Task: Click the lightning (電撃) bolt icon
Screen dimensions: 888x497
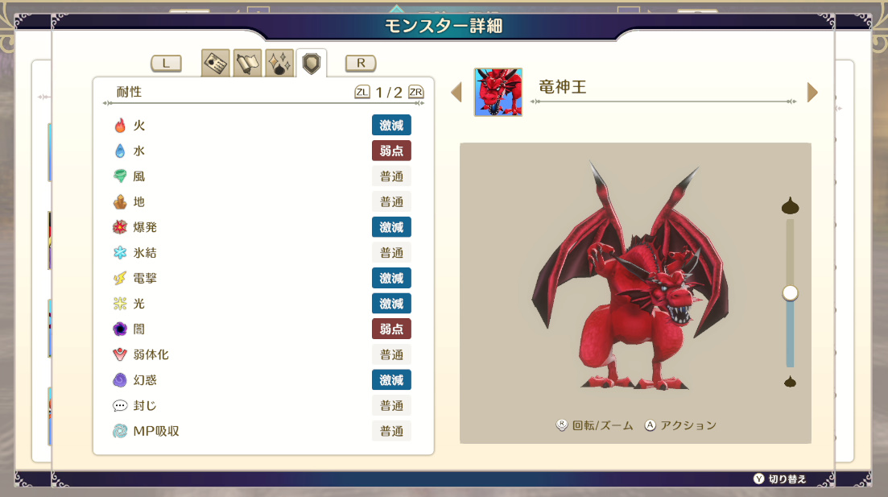Action: pos(120,278)
